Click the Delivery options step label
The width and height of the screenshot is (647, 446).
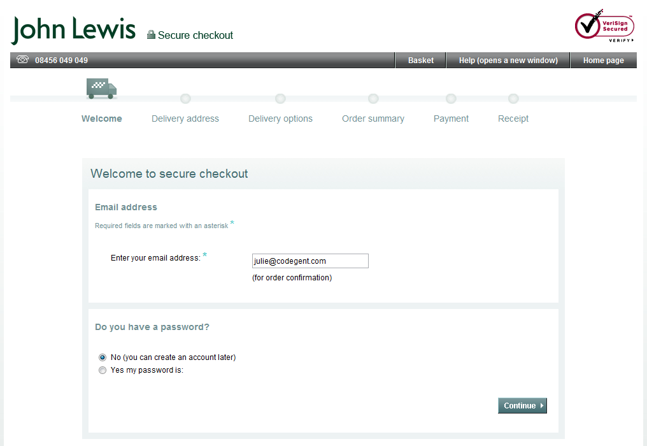(280, 119)
